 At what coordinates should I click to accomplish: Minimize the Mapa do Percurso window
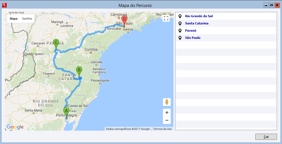pyautogui.click(x=266, y=5)
